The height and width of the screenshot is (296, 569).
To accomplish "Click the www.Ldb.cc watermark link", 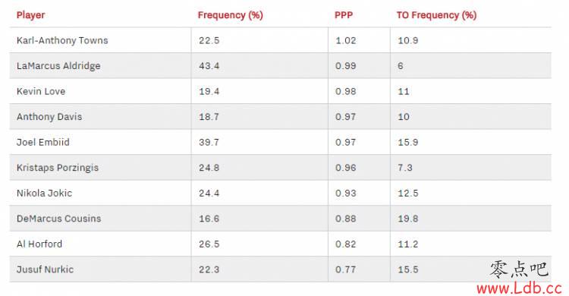I will pyautogui.click(x=519, y=288).
